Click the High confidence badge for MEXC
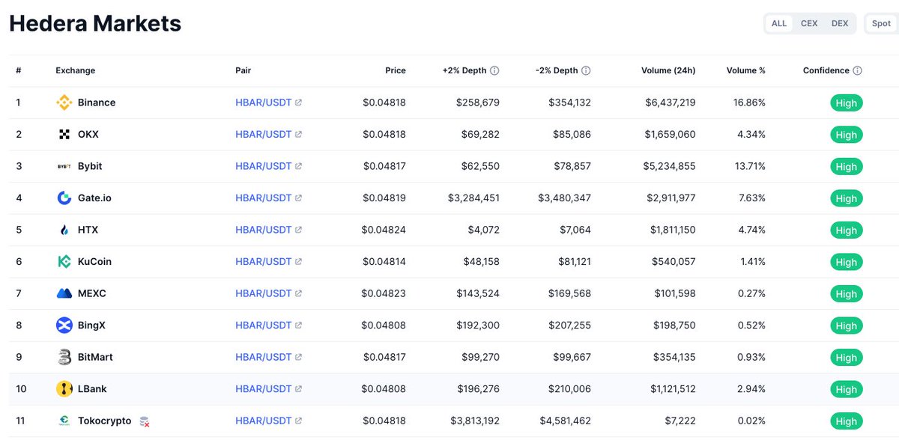 click(847, 294)
